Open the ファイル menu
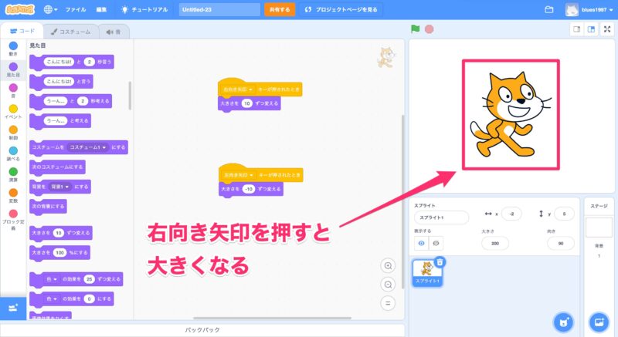This screenshot has width=618, height=337. (76, 9)
